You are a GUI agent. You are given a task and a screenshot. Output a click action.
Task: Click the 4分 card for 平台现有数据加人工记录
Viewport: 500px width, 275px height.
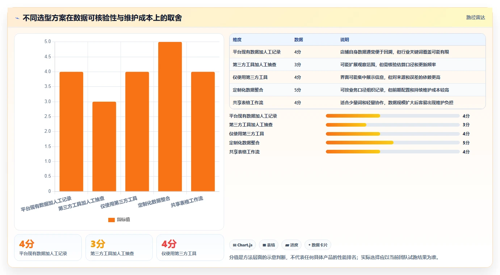pos(48,247)
